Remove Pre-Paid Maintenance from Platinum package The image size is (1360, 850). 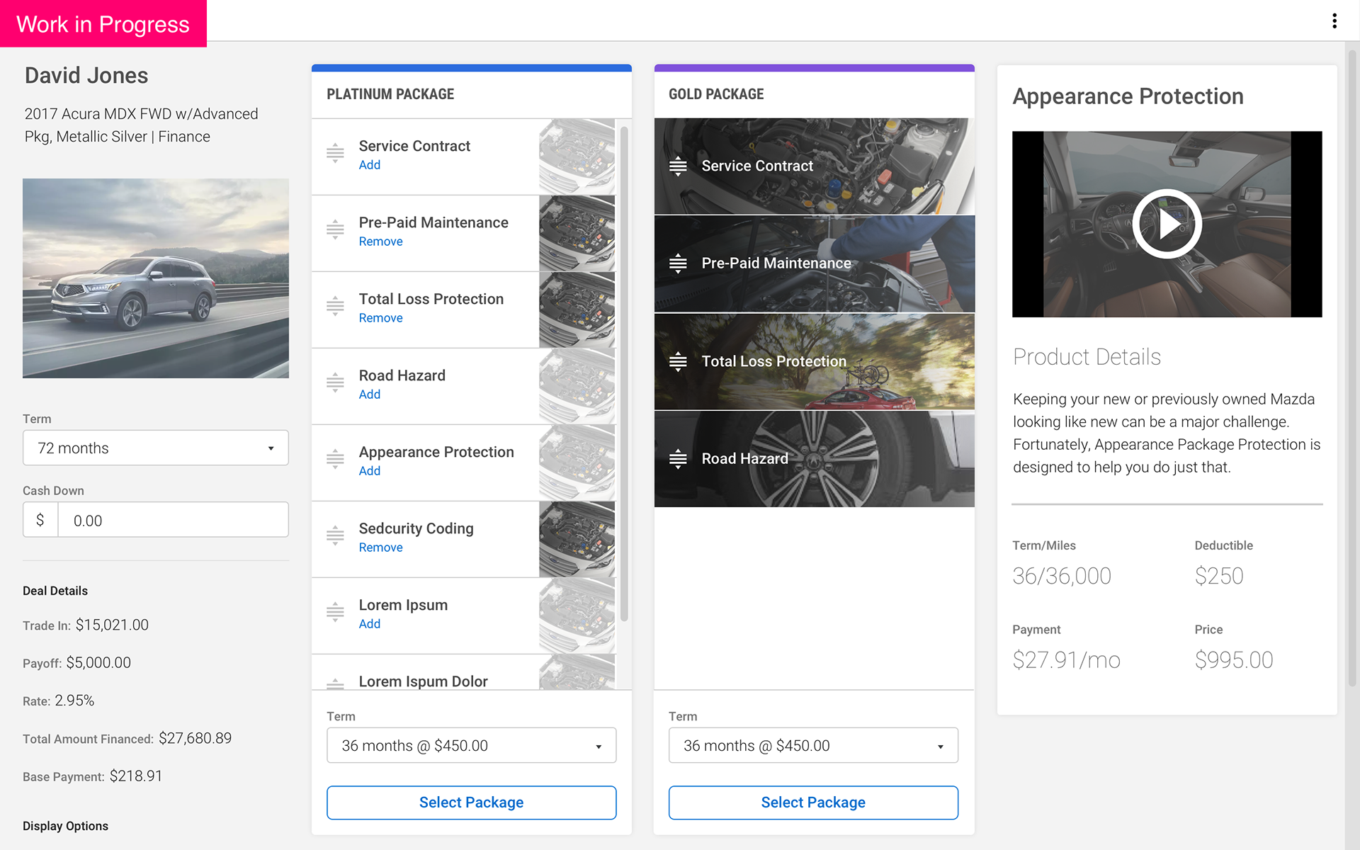pyautogui.click(x=380, y=242)
